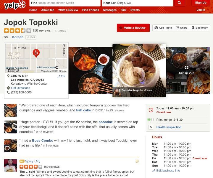Click the Spicy City star rating
213x178 pixels.
coord(31,167)
